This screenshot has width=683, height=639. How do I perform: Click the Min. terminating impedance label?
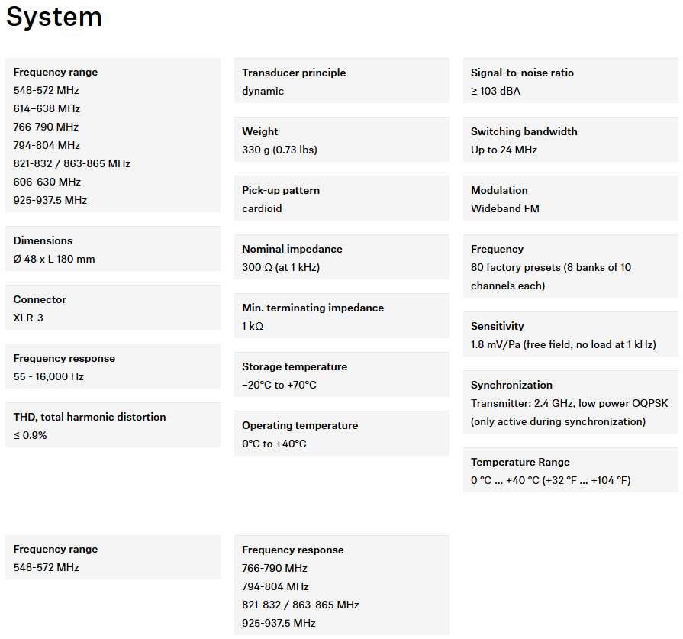(x=312, y=308)
